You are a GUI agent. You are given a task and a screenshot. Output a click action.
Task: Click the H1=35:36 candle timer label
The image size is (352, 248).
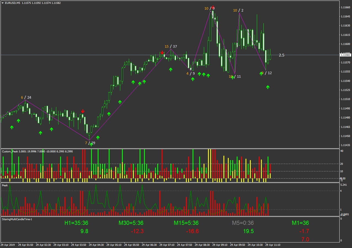[x=76, y=223]
